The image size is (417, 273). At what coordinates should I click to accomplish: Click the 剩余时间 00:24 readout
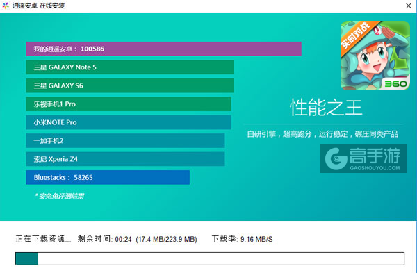click(x=104, y=239)
